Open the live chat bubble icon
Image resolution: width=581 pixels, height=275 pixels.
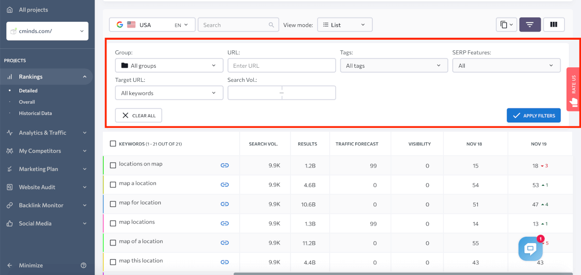pyautogui.click(x=530, y=249)
